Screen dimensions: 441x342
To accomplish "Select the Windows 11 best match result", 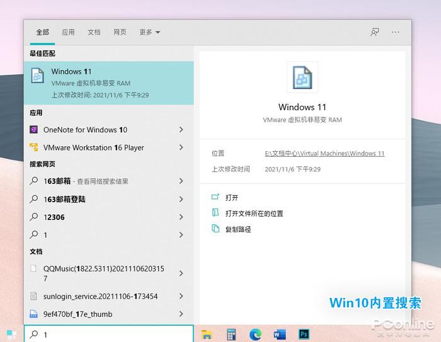I will (x=109, y=83).
